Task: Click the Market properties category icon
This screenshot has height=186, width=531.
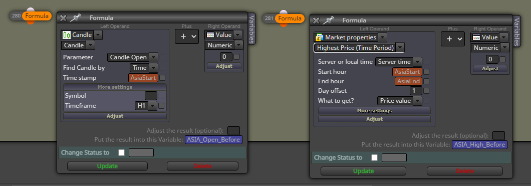Action: click(319, 37)
